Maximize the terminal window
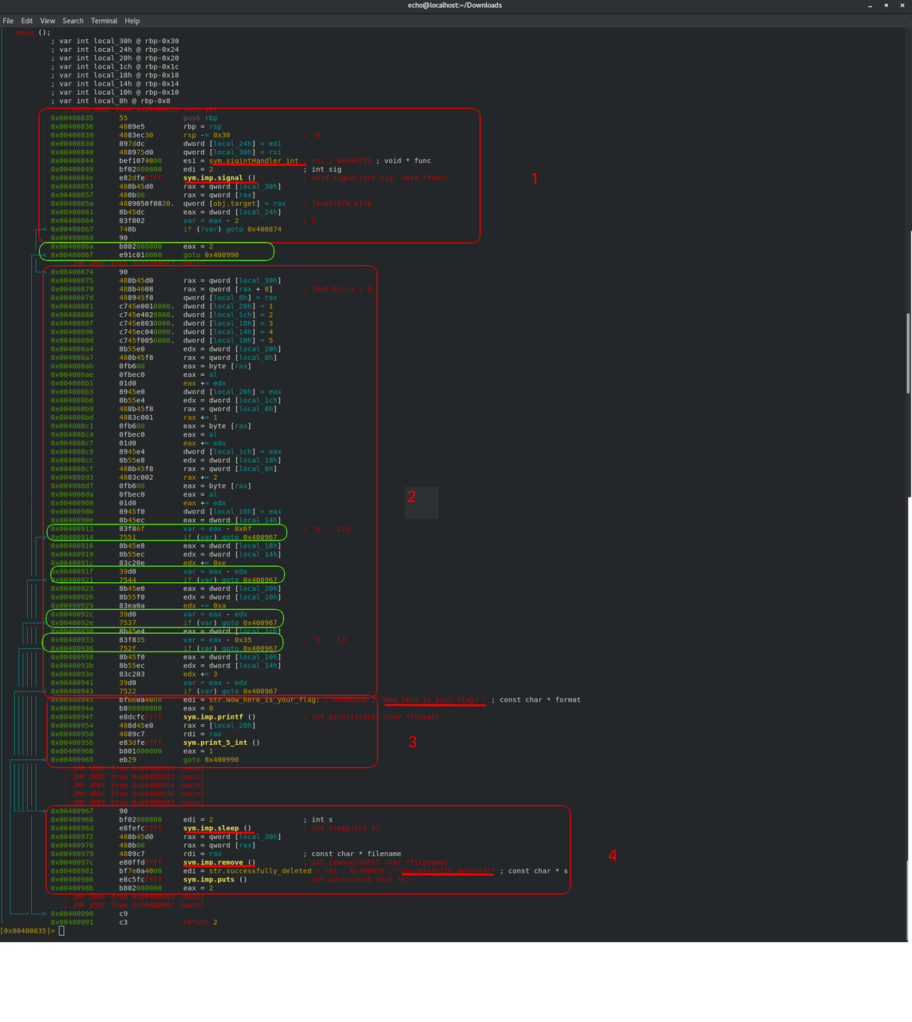Screen dimensions: 912x1022 coord(886,5)
